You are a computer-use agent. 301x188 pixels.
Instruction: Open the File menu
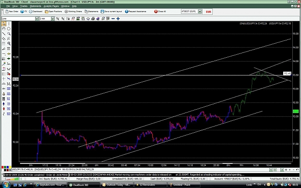tap(8, 6)
